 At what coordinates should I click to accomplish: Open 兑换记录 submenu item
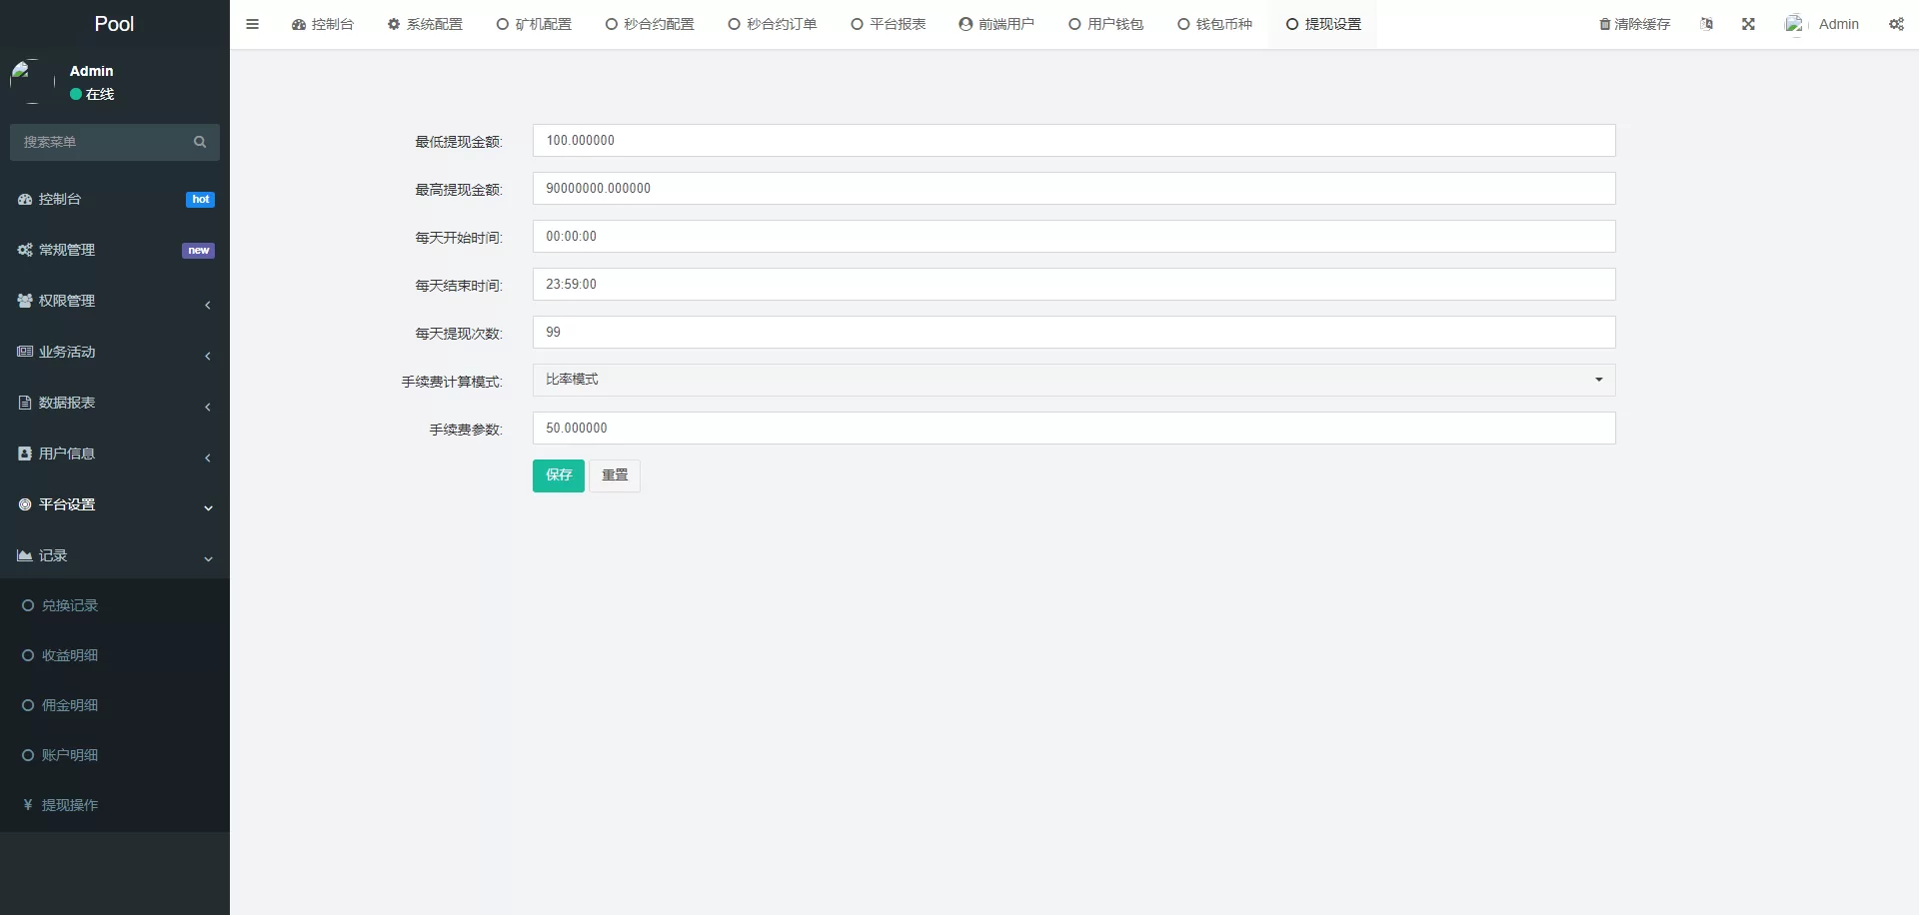(x=115, y=605)
